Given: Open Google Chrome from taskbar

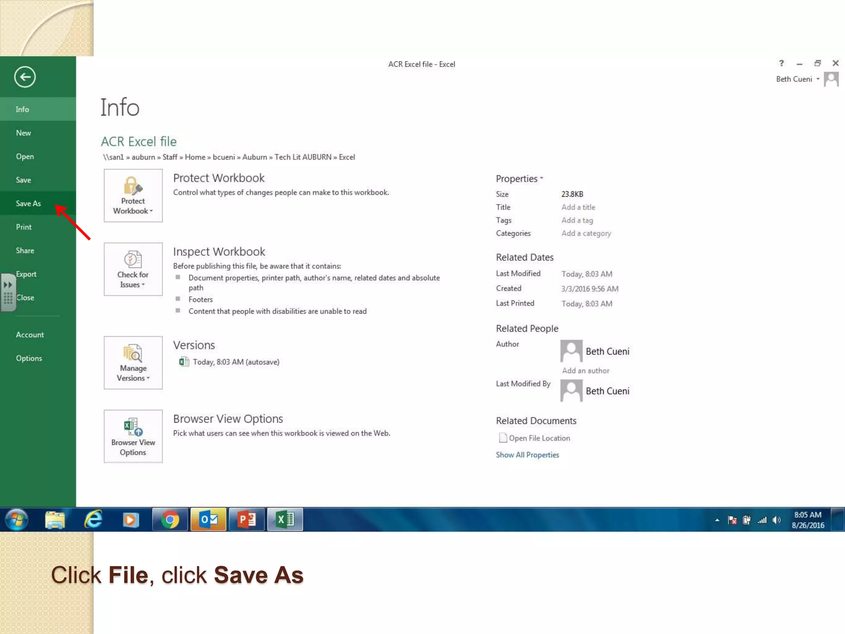Looking at the screenshot, I should point(170,519).
